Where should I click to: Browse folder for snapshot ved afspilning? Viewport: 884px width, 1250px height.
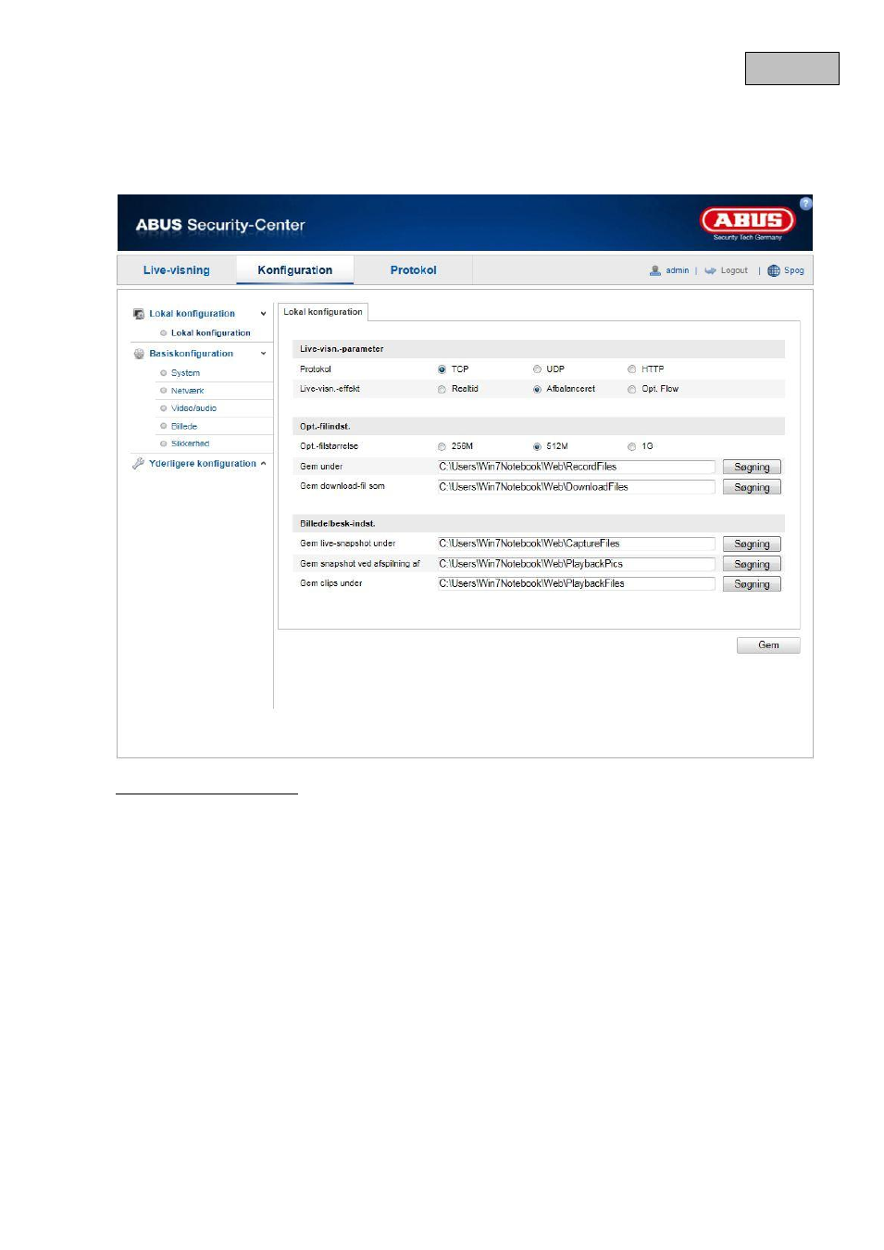coord(752,564)
